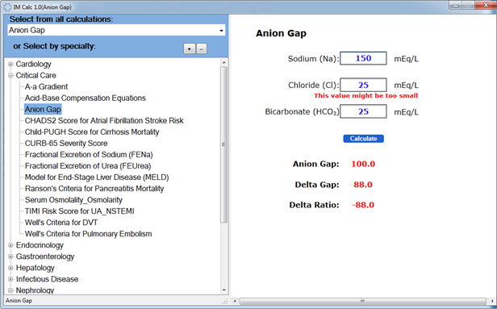Select Anion Gap in the tree
Image resolution: width=497 pixels, height=309 pixels.
pos(43,110)
